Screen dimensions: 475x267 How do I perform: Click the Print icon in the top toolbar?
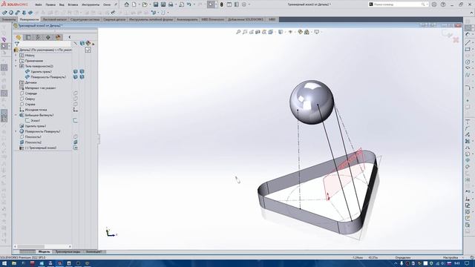click(171, 4)
